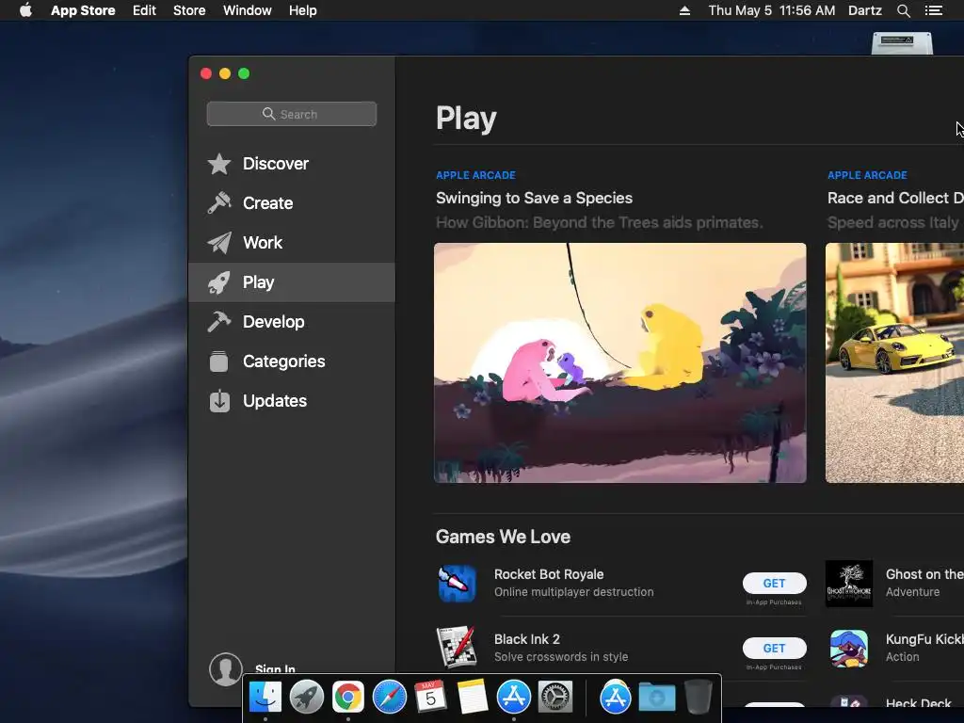Screen dimensions: 964x723
Task: Click the Develop hammer icon
Action: (218, 322)
